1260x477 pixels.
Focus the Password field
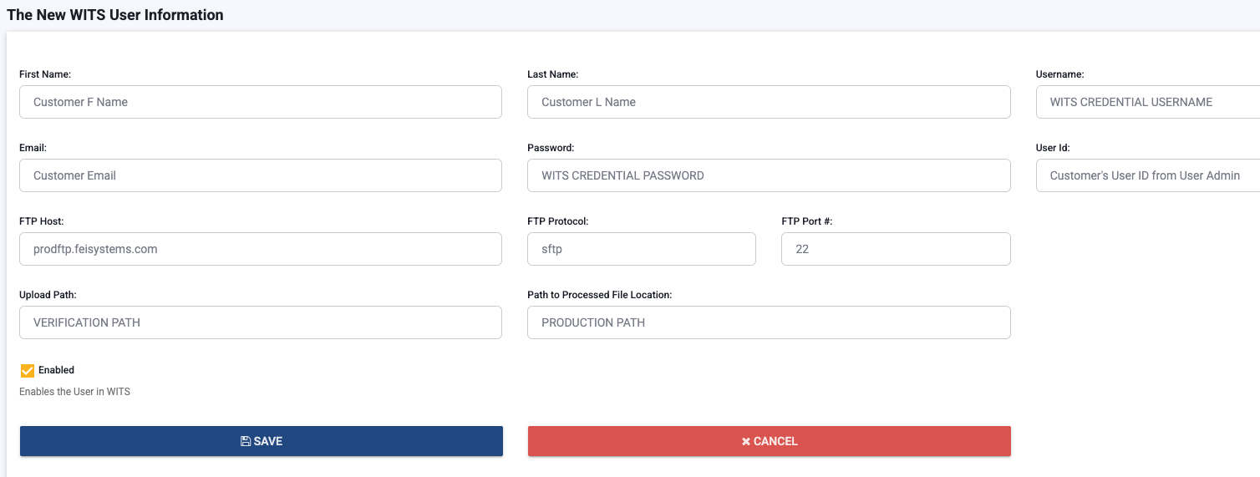point(769,175)
